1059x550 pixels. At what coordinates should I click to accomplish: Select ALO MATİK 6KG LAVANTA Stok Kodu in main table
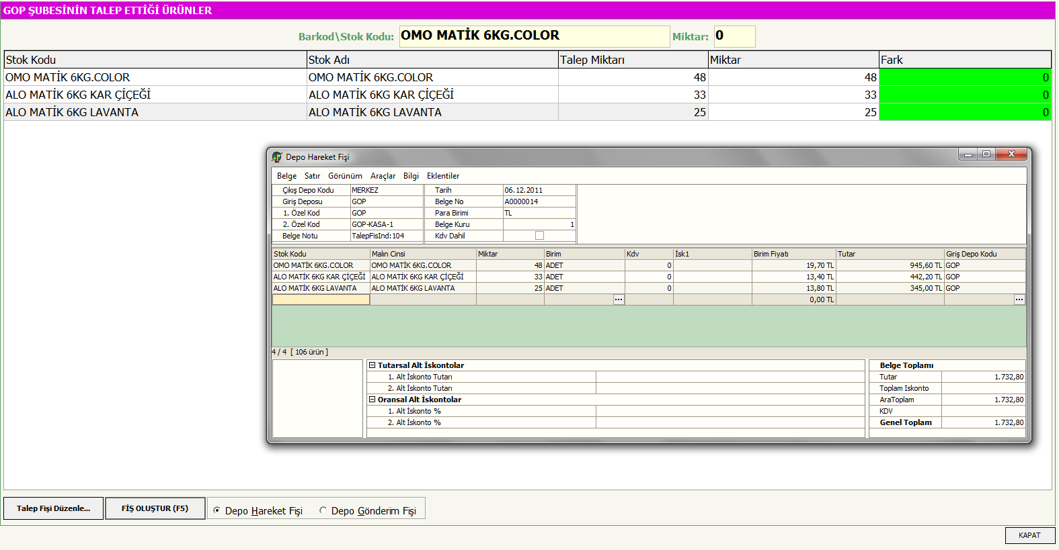(155, 112)
